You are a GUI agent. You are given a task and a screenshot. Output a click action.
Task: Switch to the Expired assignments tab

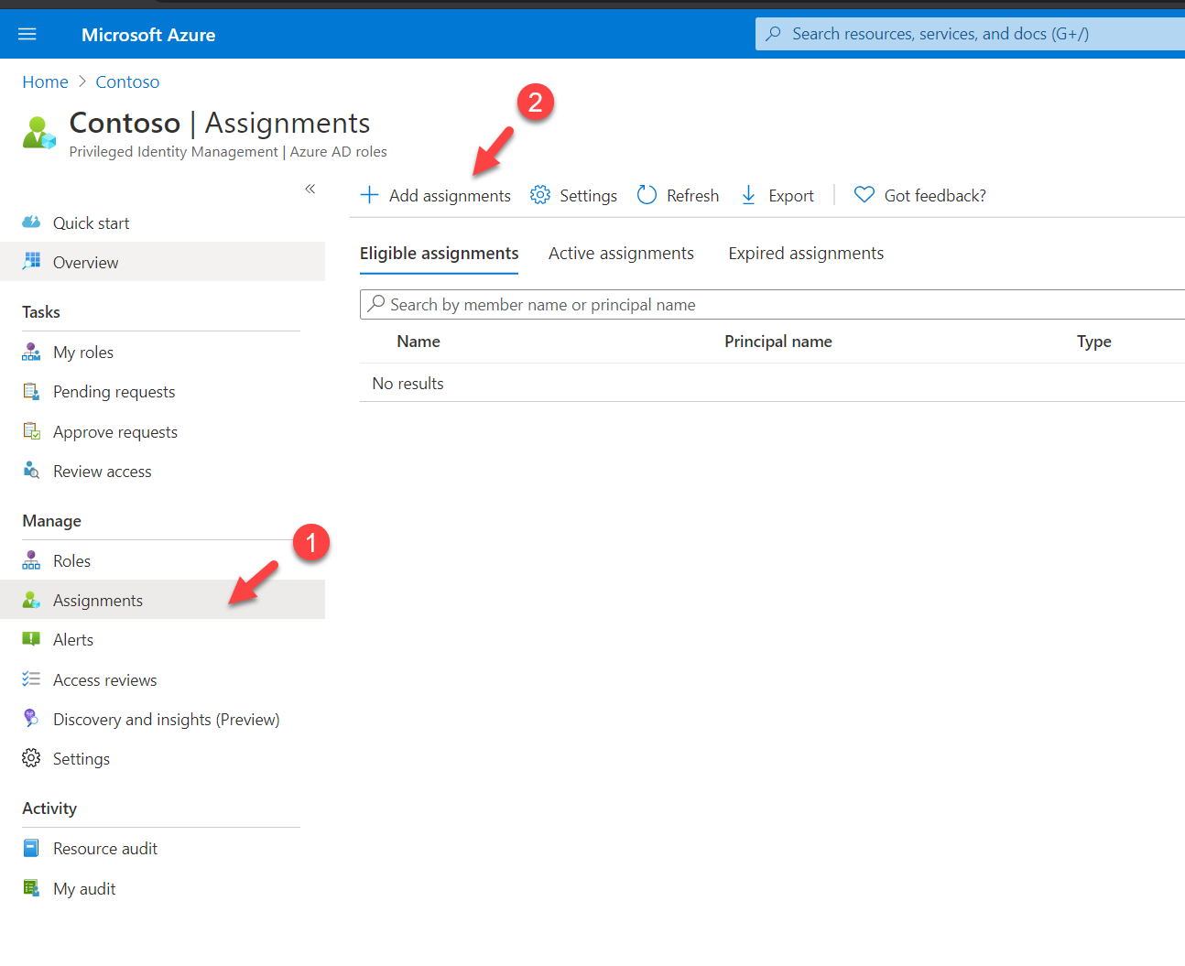tap(805, 253)
